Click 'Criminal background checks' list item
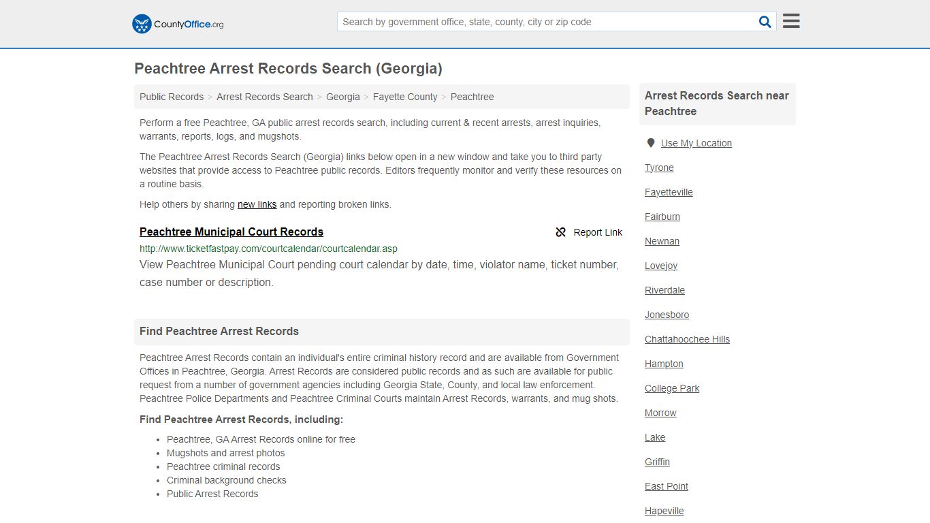Image resolution: width=930 pixels, height=523 pixels. click(x=227, y=480)
